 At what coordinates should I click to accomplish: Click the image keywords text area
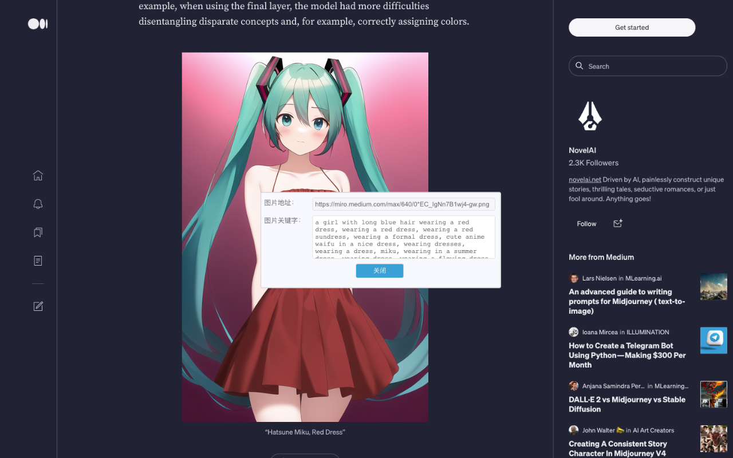pos(404,237)
